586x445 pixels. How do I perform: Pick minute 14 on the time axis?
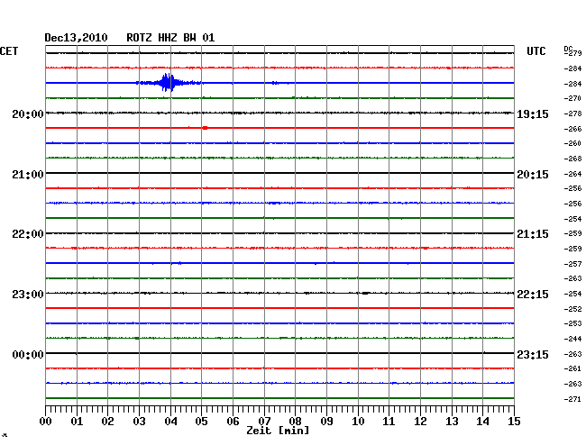[x=482, y=422]
